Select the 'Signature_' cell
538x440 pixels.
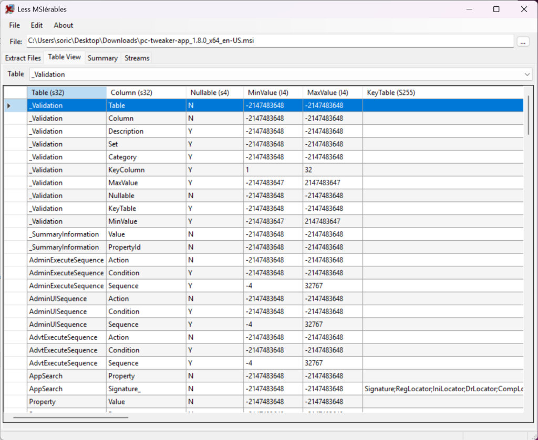click(146, 389)
